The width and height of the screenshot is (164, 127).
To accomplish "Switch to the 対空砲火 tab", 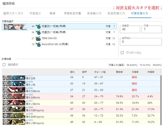I will [x=35, y=13].
